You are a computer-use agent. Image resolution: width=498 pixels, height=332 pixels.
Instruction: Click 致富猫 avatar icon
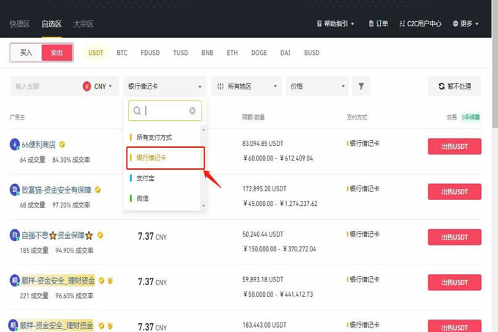[x=15, y=190]
